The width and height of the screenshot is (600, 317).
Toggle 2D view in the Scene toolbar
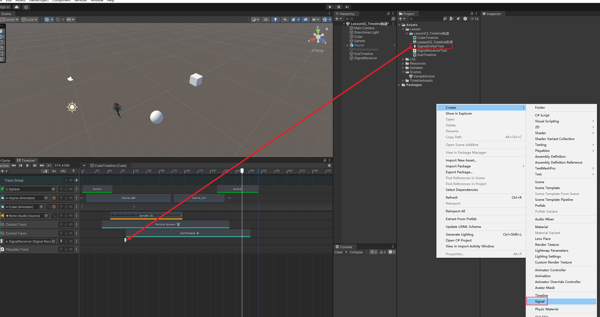point(266,20)
